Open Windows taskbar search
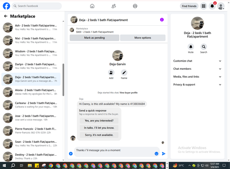The width and height of the screenshot is (230, 169). click(13, 165)
